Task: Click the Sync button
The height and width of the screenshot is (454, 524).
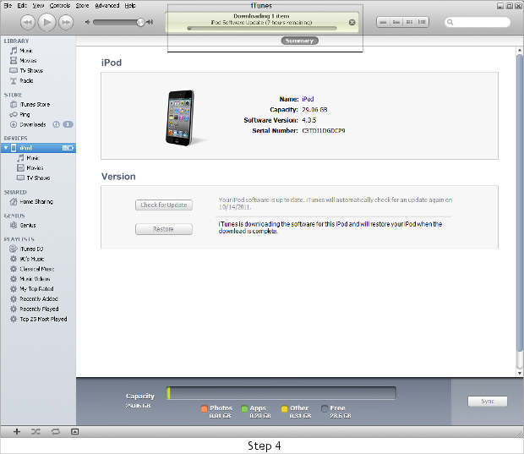Action: point(488,402)
